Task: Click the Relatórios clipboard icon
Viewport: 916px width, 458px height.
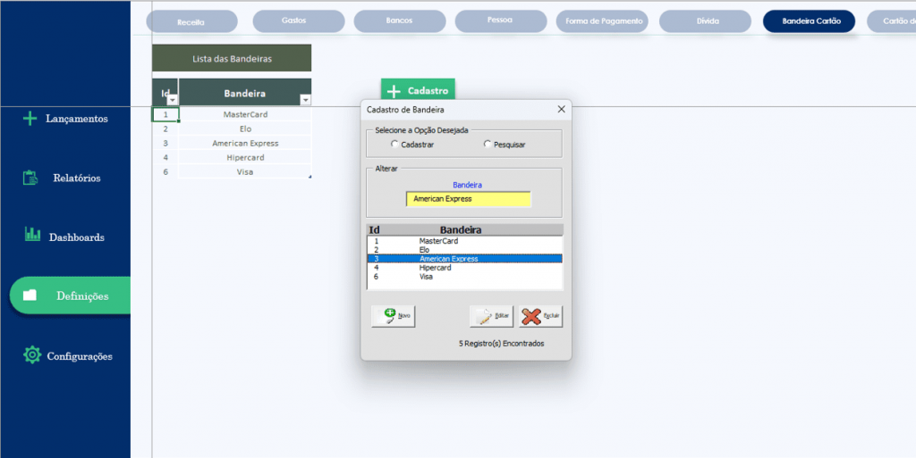Action: pyautogui.click(x=30, y=178)
